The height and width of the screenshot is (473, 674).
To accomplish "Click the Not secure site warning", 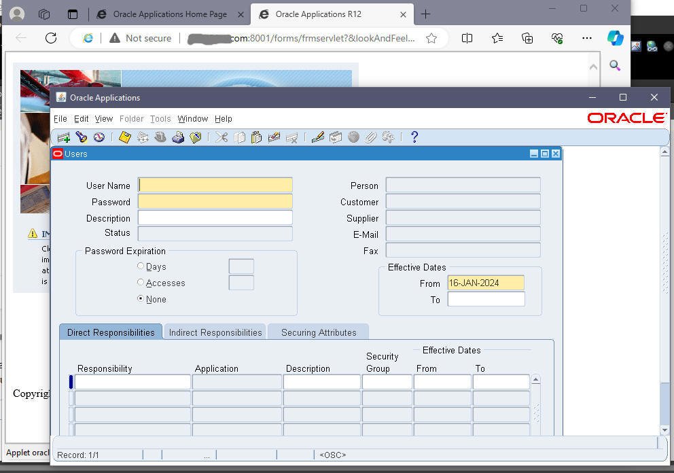I will click(141, 38).
